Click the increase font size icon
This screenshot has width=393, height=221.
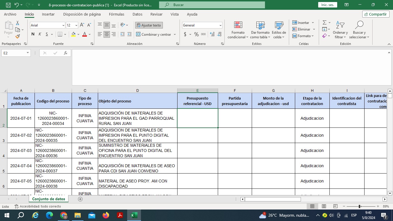(82, 25)
